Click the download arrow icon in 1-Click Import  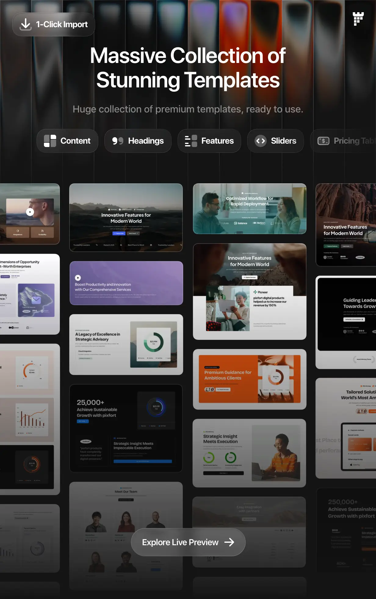(26, 24)
